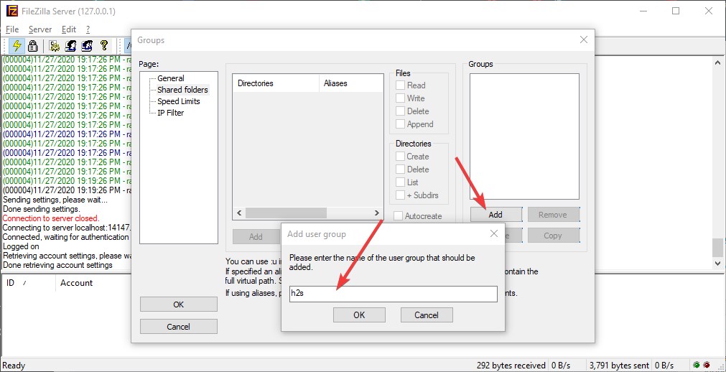The image size is (726, 372).
Task: Click the yellow question mark help icon
Action: click(103, 45)
